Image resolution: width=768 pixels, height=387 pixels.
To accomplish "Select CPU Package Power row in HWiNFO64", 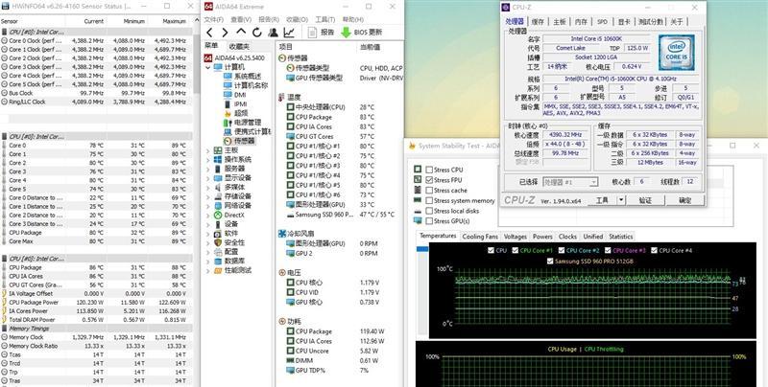I will click(97, 302).
